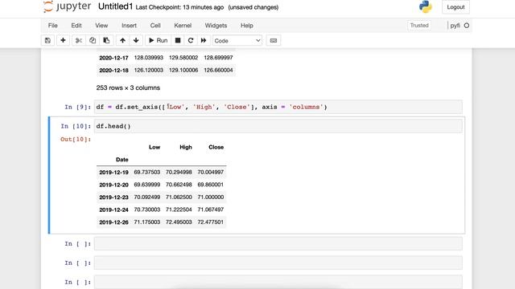Move selected cell down with the arrow icon
The height and width of the screenshot is (289, 515).
pos(136,41)
